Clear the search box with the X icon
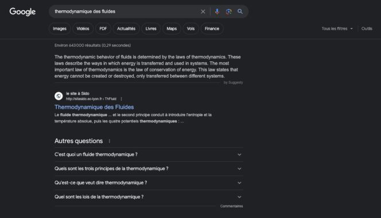The width and height of the screenshot is (381, 218). pos(203,11)
